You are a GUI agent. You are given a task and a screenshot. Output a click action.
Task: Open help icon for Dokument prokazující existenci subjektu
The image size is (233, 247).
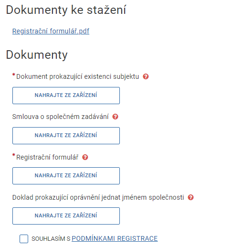pyautogui.click(x=146, y=76)
